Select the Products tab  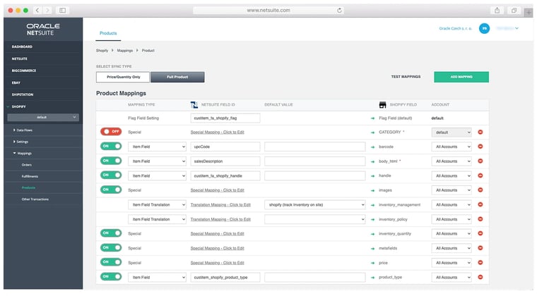[108, 33]
